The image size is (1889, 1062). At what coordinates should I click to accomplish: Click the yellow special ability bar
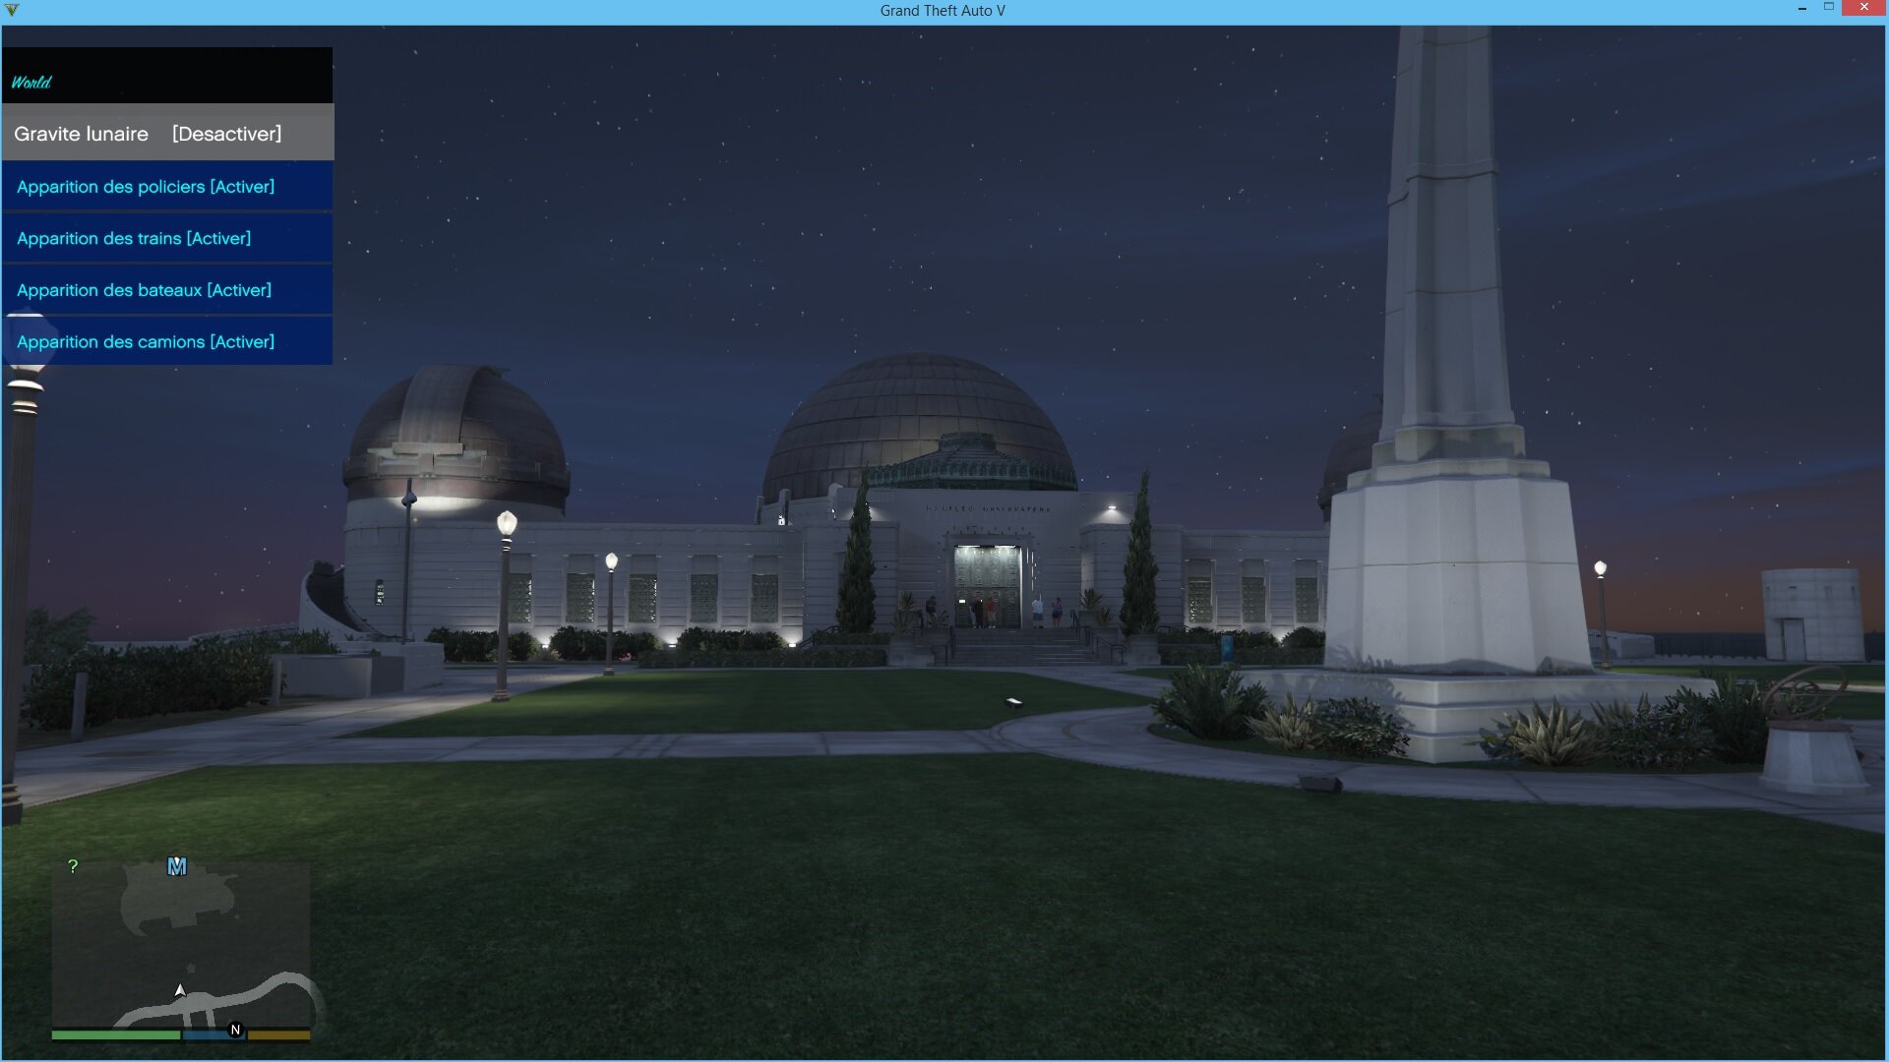pos(278,1034)
